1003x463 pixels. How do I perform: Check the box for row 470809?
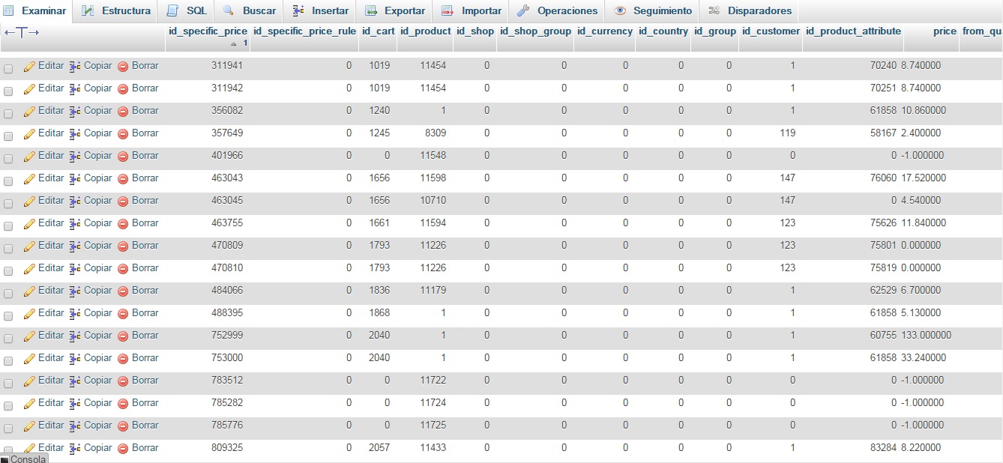8,249
